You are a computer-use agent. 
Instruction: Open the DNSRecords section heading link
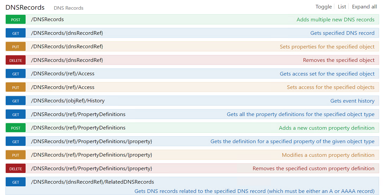25,7
